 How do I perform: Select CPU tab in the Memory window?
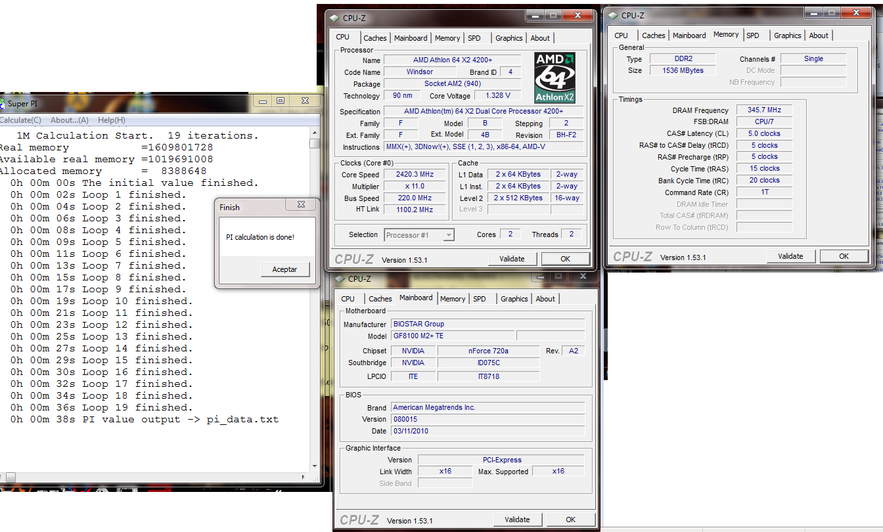[621, 35]
